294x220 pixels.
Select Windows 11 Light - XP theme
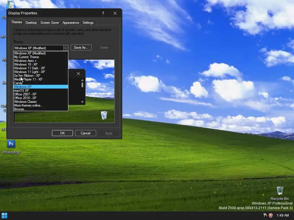point(41,72)
